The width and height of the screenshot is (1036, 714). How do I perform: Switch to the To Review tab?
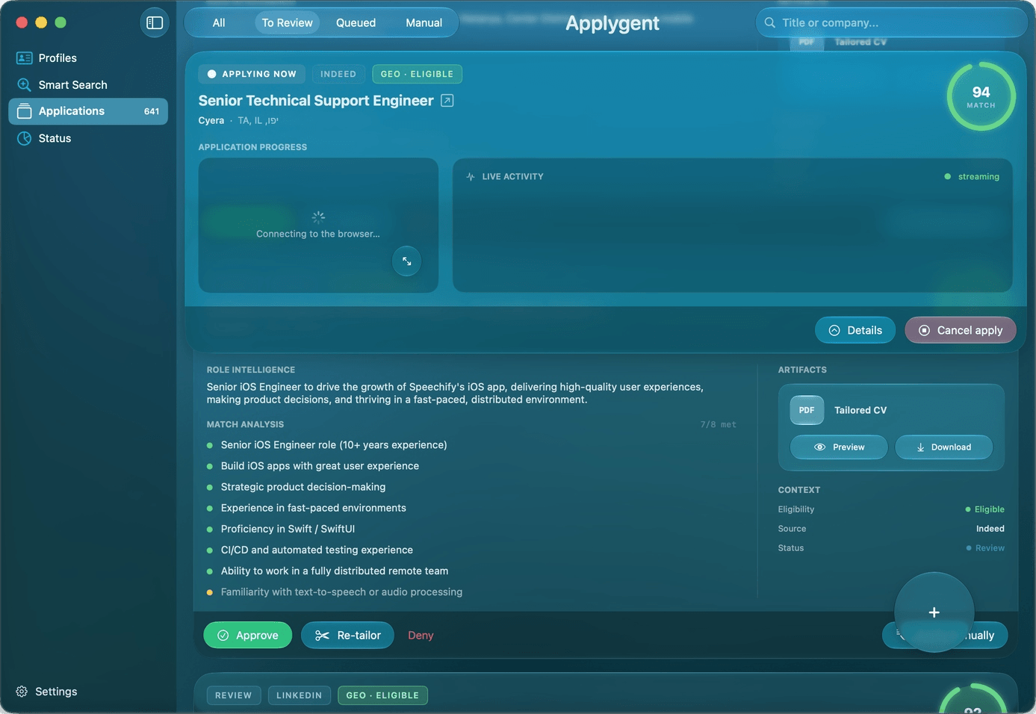pyautogui.click(x=288, y=22)
